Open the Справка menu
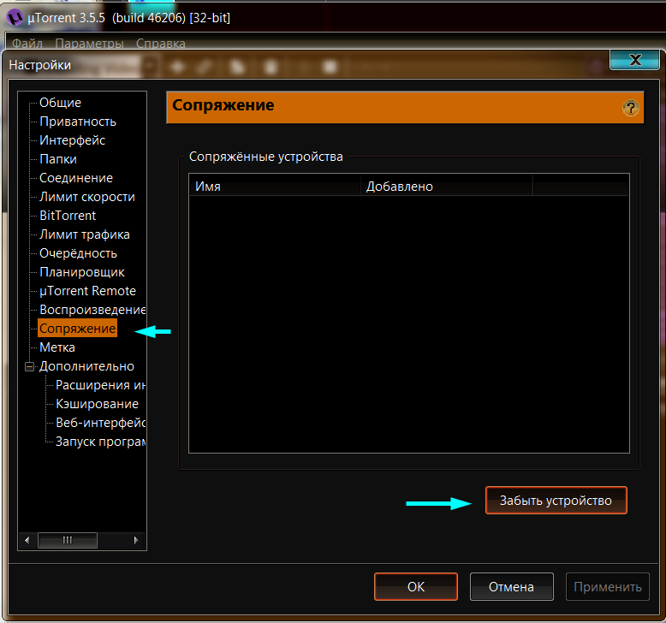The image size is (666, 623). pos(161,43)
